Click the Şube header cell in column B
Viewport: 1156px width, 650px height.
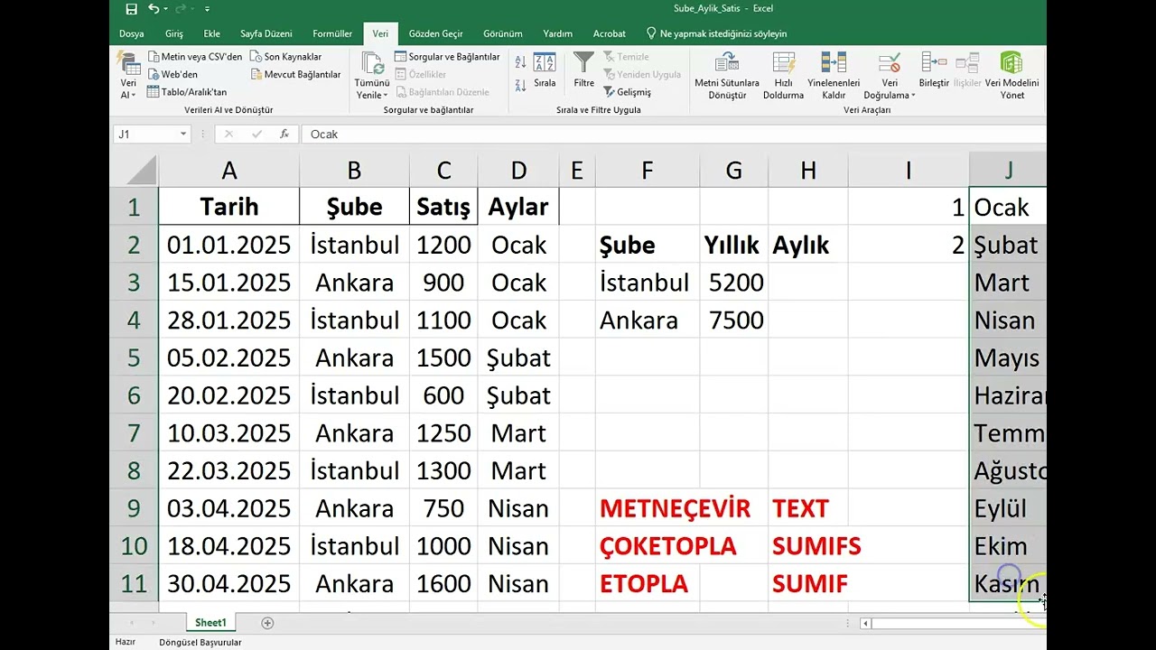(x=354, y=207)
